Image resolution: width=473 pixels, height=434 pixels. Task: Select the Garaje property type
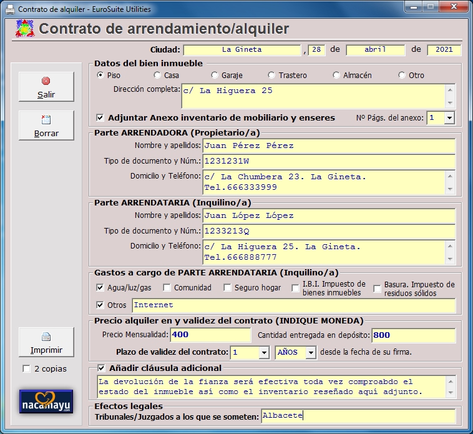click(x=215, y=76)
